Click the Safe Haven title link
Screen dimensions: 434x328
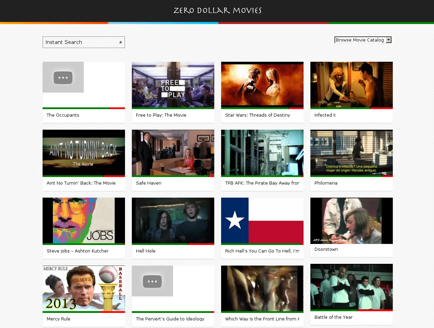tap(148, 183)
